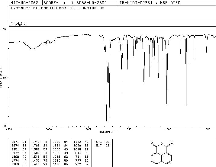Click the 2000 tick label on x-axis
The image size is (216, 167).
coord(89,129)
